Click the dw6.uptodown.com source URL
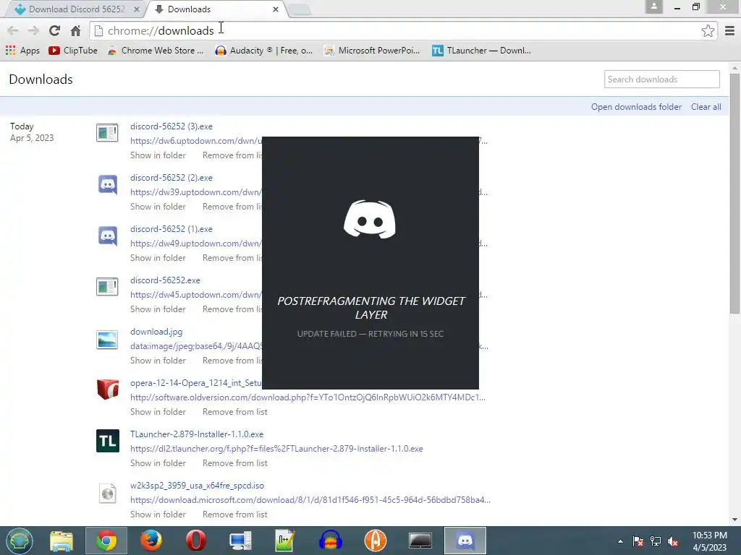The image size is (741, 555). click(195, 141)
